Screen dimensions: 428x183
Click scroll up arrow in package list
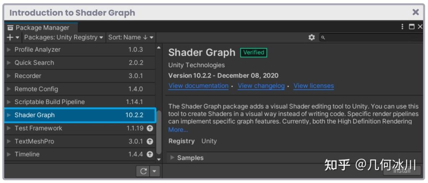coord(158,48)
